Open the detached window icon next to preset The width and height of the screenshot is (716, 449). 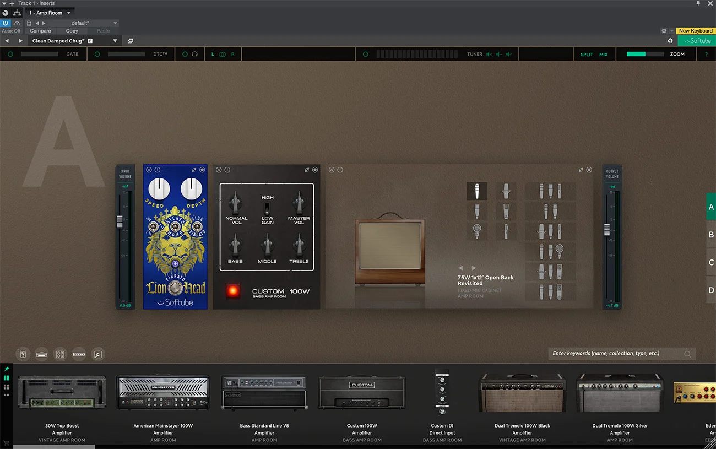[x=131, y=41]
